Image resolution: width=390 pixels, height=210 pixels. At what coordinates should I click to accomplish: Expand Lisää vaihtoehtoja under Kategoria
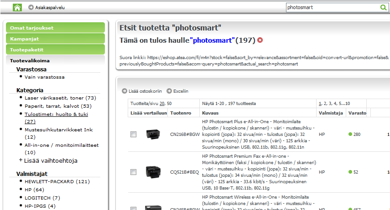[x=48, y=160]
